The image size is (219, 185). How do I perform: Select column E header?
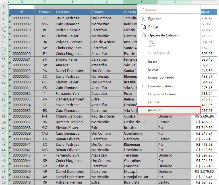coord(45,2)
